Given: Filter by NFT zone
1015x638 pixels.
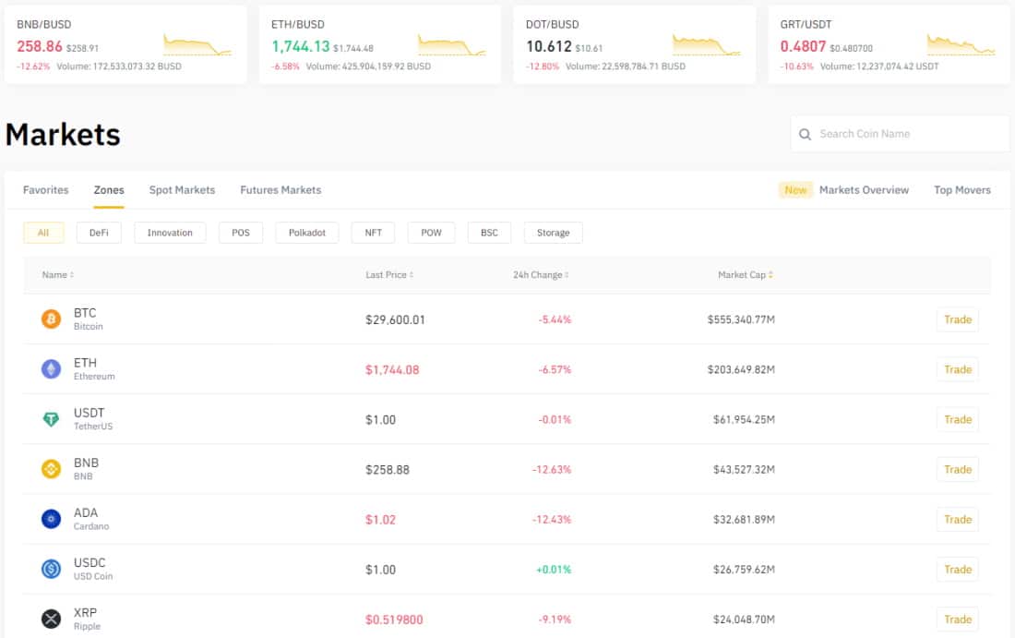Looking at the screenshot, I should [x=373, y=233].
